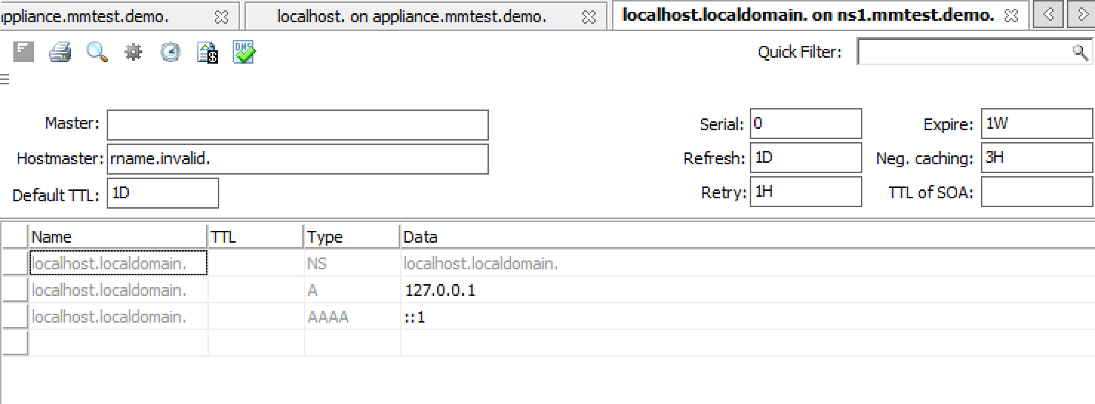Click the document with dollar sign icon

207,52
